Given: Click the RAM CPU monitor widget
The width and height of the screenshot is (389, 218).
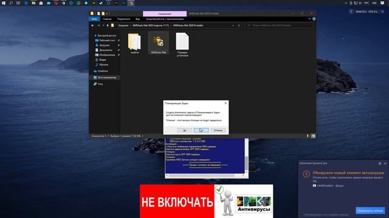Looking at the screenshot, I should [366, 12].
